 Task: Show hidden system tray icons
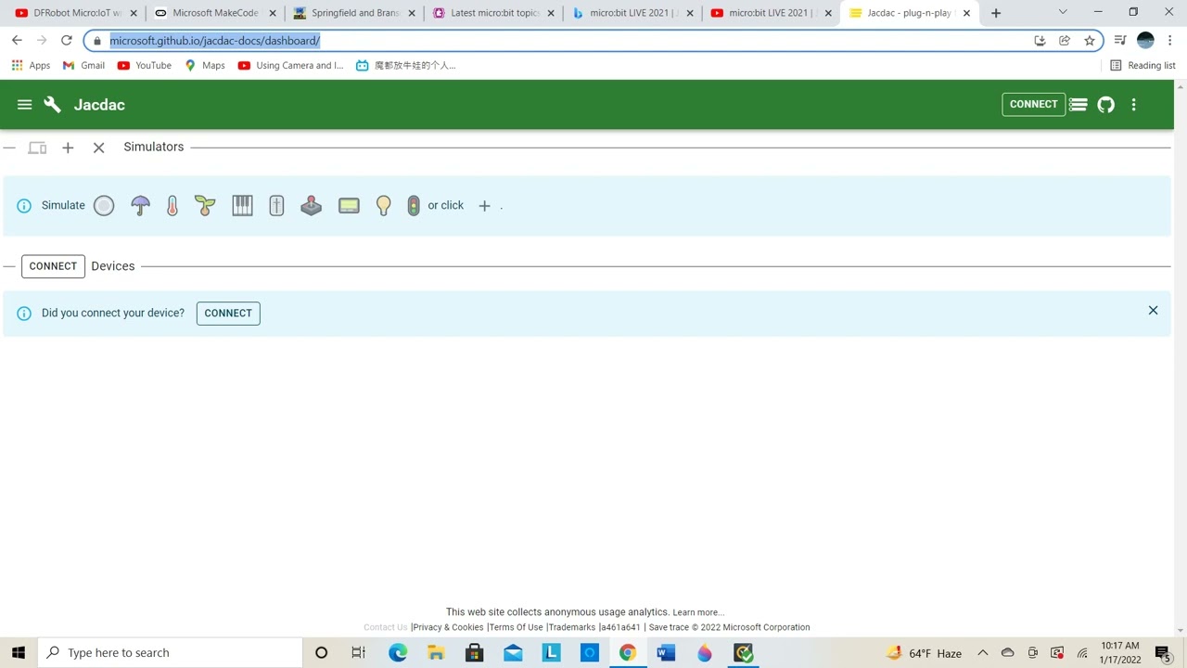983,653
